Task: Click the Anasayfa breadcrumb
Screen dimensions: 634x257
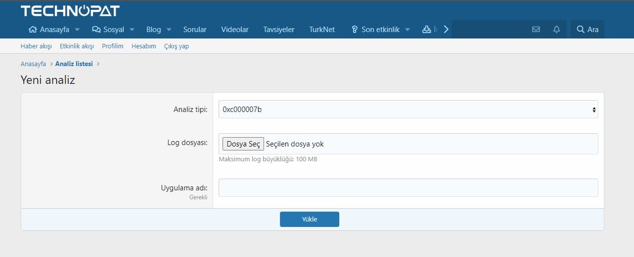Action: 33,64
